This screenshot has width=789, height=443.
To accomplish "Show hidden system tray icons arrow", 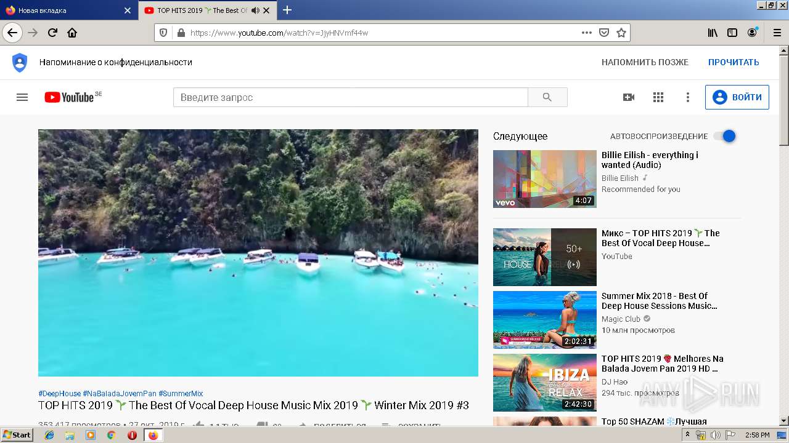I will (687, 435).
